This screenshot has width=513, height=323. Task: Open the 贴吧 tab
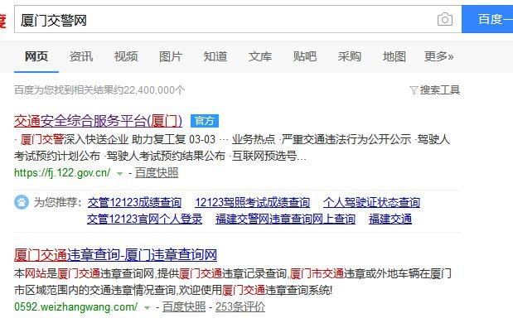tap(305, 56)
